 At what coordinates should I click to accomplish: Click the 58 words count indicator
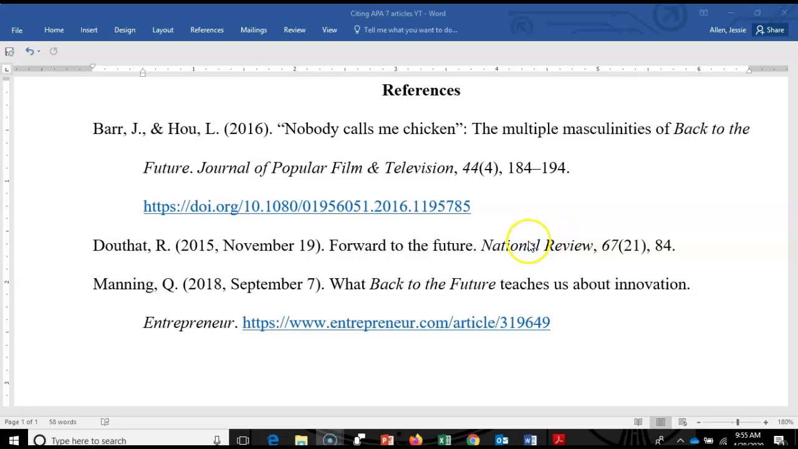point(62,422)
